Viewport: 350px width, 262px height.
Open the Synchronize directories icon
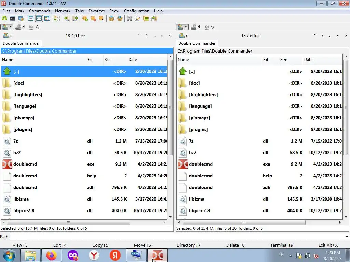tap(146, 18)
